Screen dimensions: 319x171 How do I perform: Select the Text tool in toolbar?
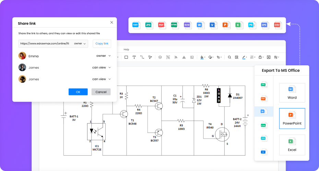[134, 57]
